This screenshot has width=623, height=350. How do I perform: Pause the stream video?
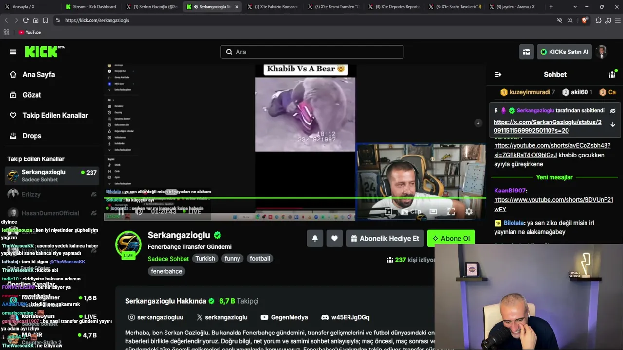(121, 211)
